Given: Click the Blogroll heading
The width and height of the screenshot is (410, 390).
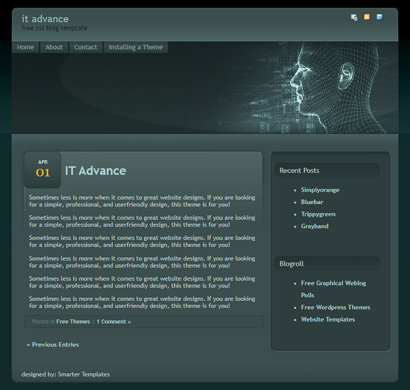Looking at the screenshot, I should click(292, 264).
